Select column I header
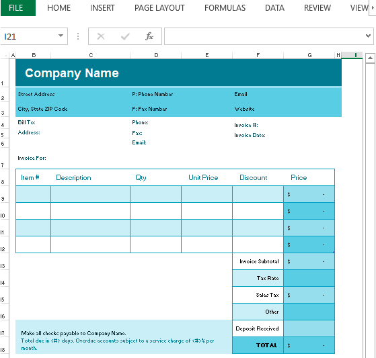376x358 pixels. click(352, 55)
